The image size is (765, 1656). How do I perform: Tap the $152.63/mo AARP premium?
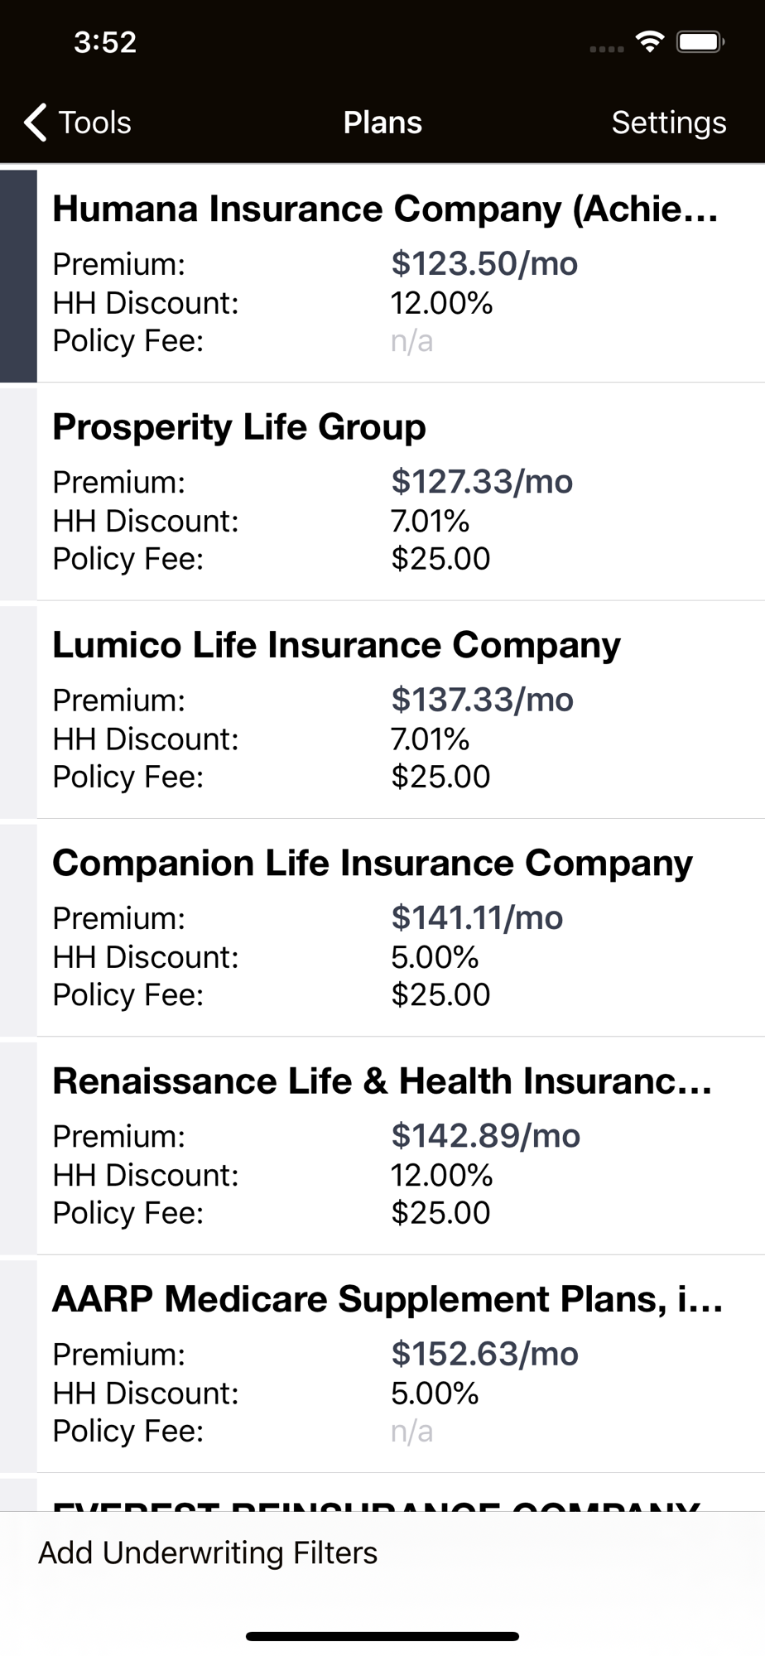[x=484, y=1353]
